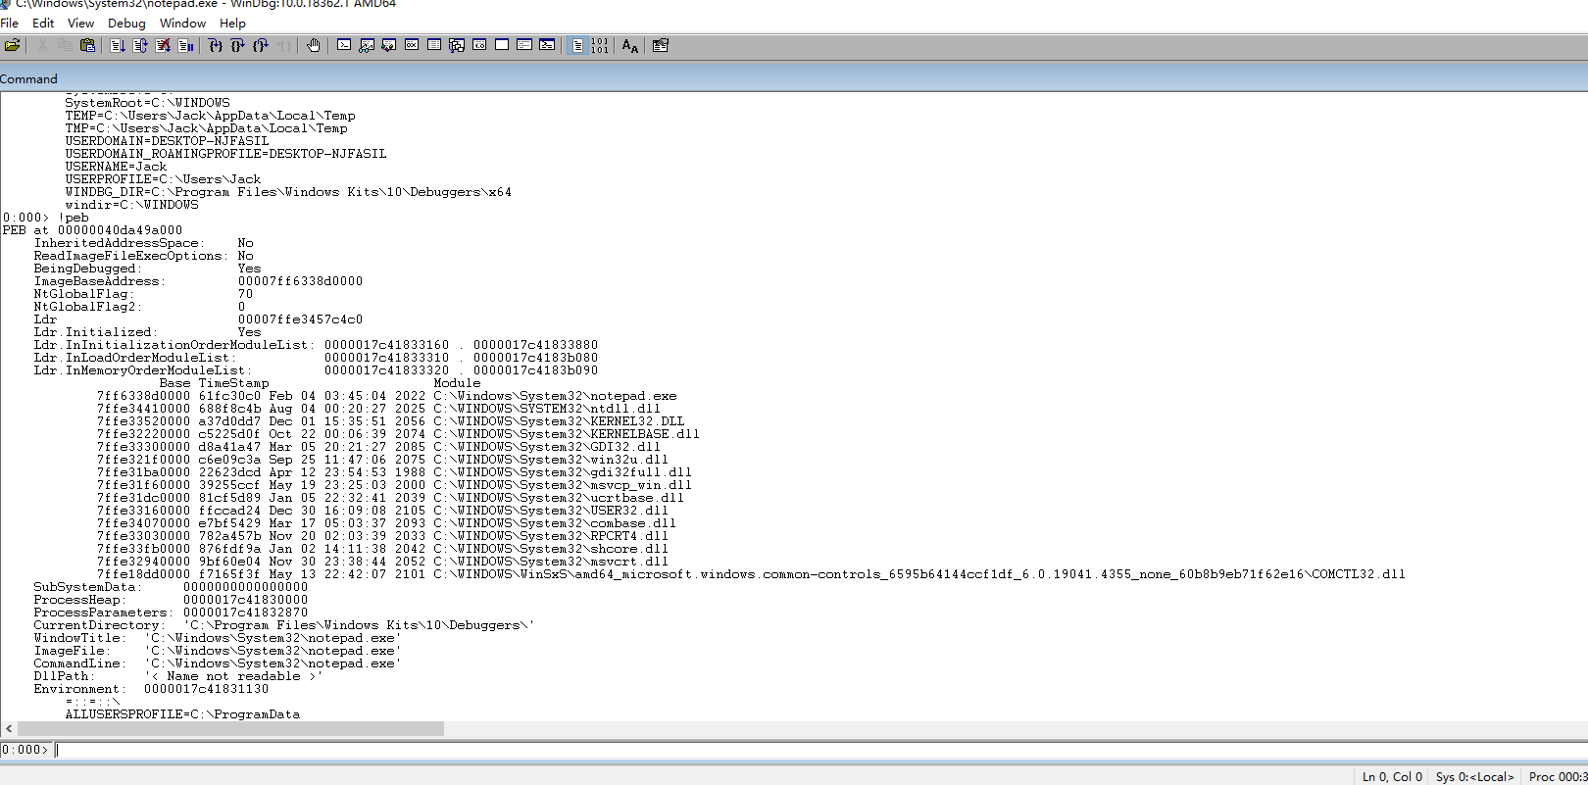Open the Command Browser window icon
Viewport: 1588px width, 785px height.
coord(547,45)
